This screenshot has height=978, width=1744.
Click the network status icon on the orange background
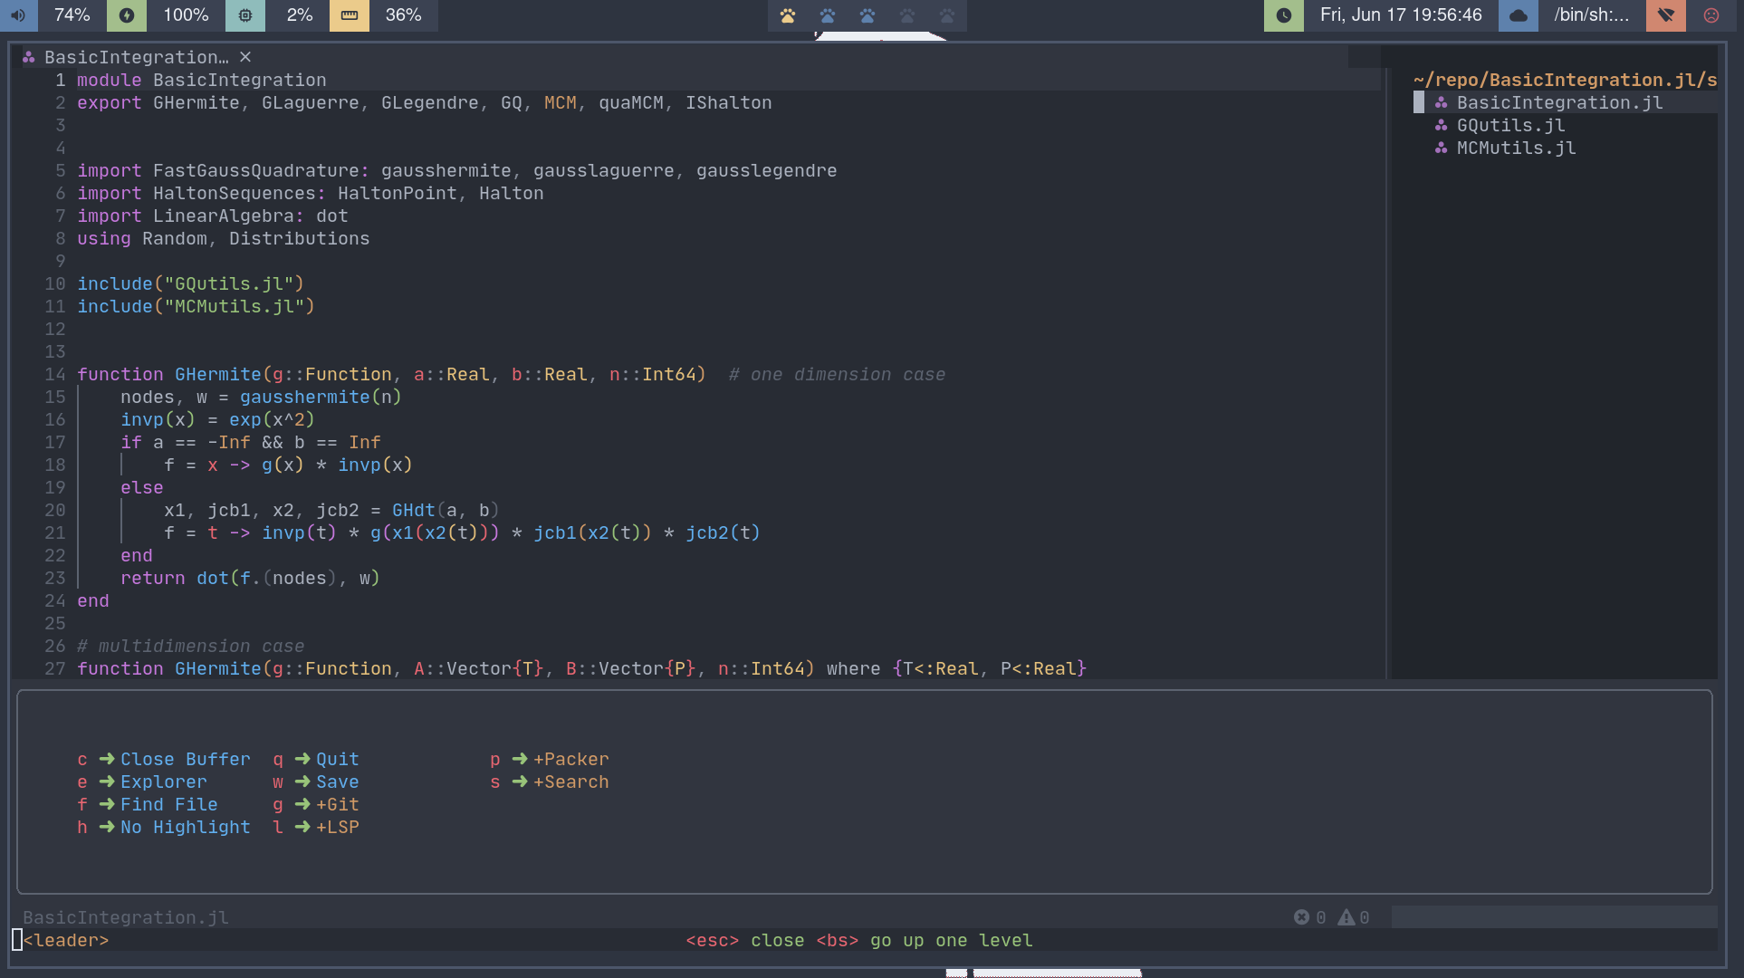click(1665, 15)
